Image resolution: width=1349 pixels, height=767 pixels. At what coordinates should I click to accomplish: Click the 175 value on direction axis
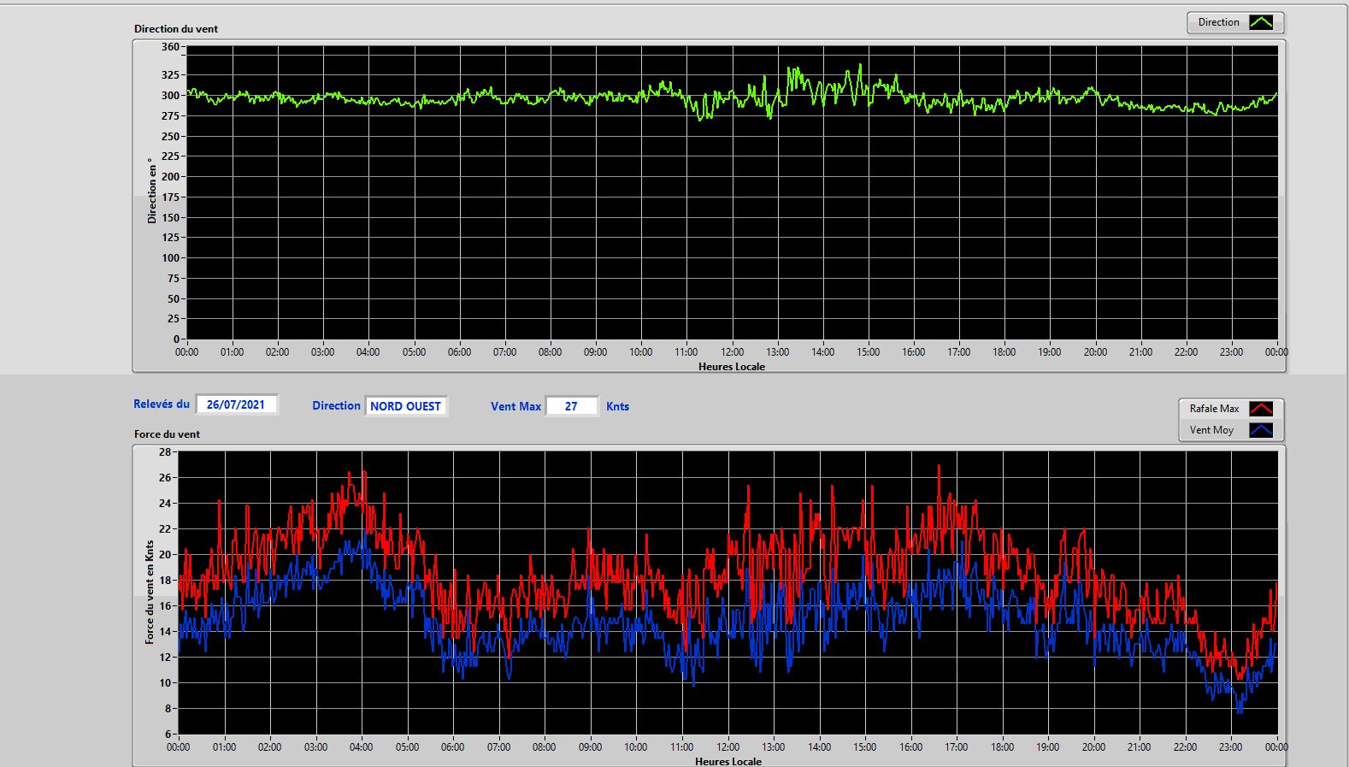(170, 198)
